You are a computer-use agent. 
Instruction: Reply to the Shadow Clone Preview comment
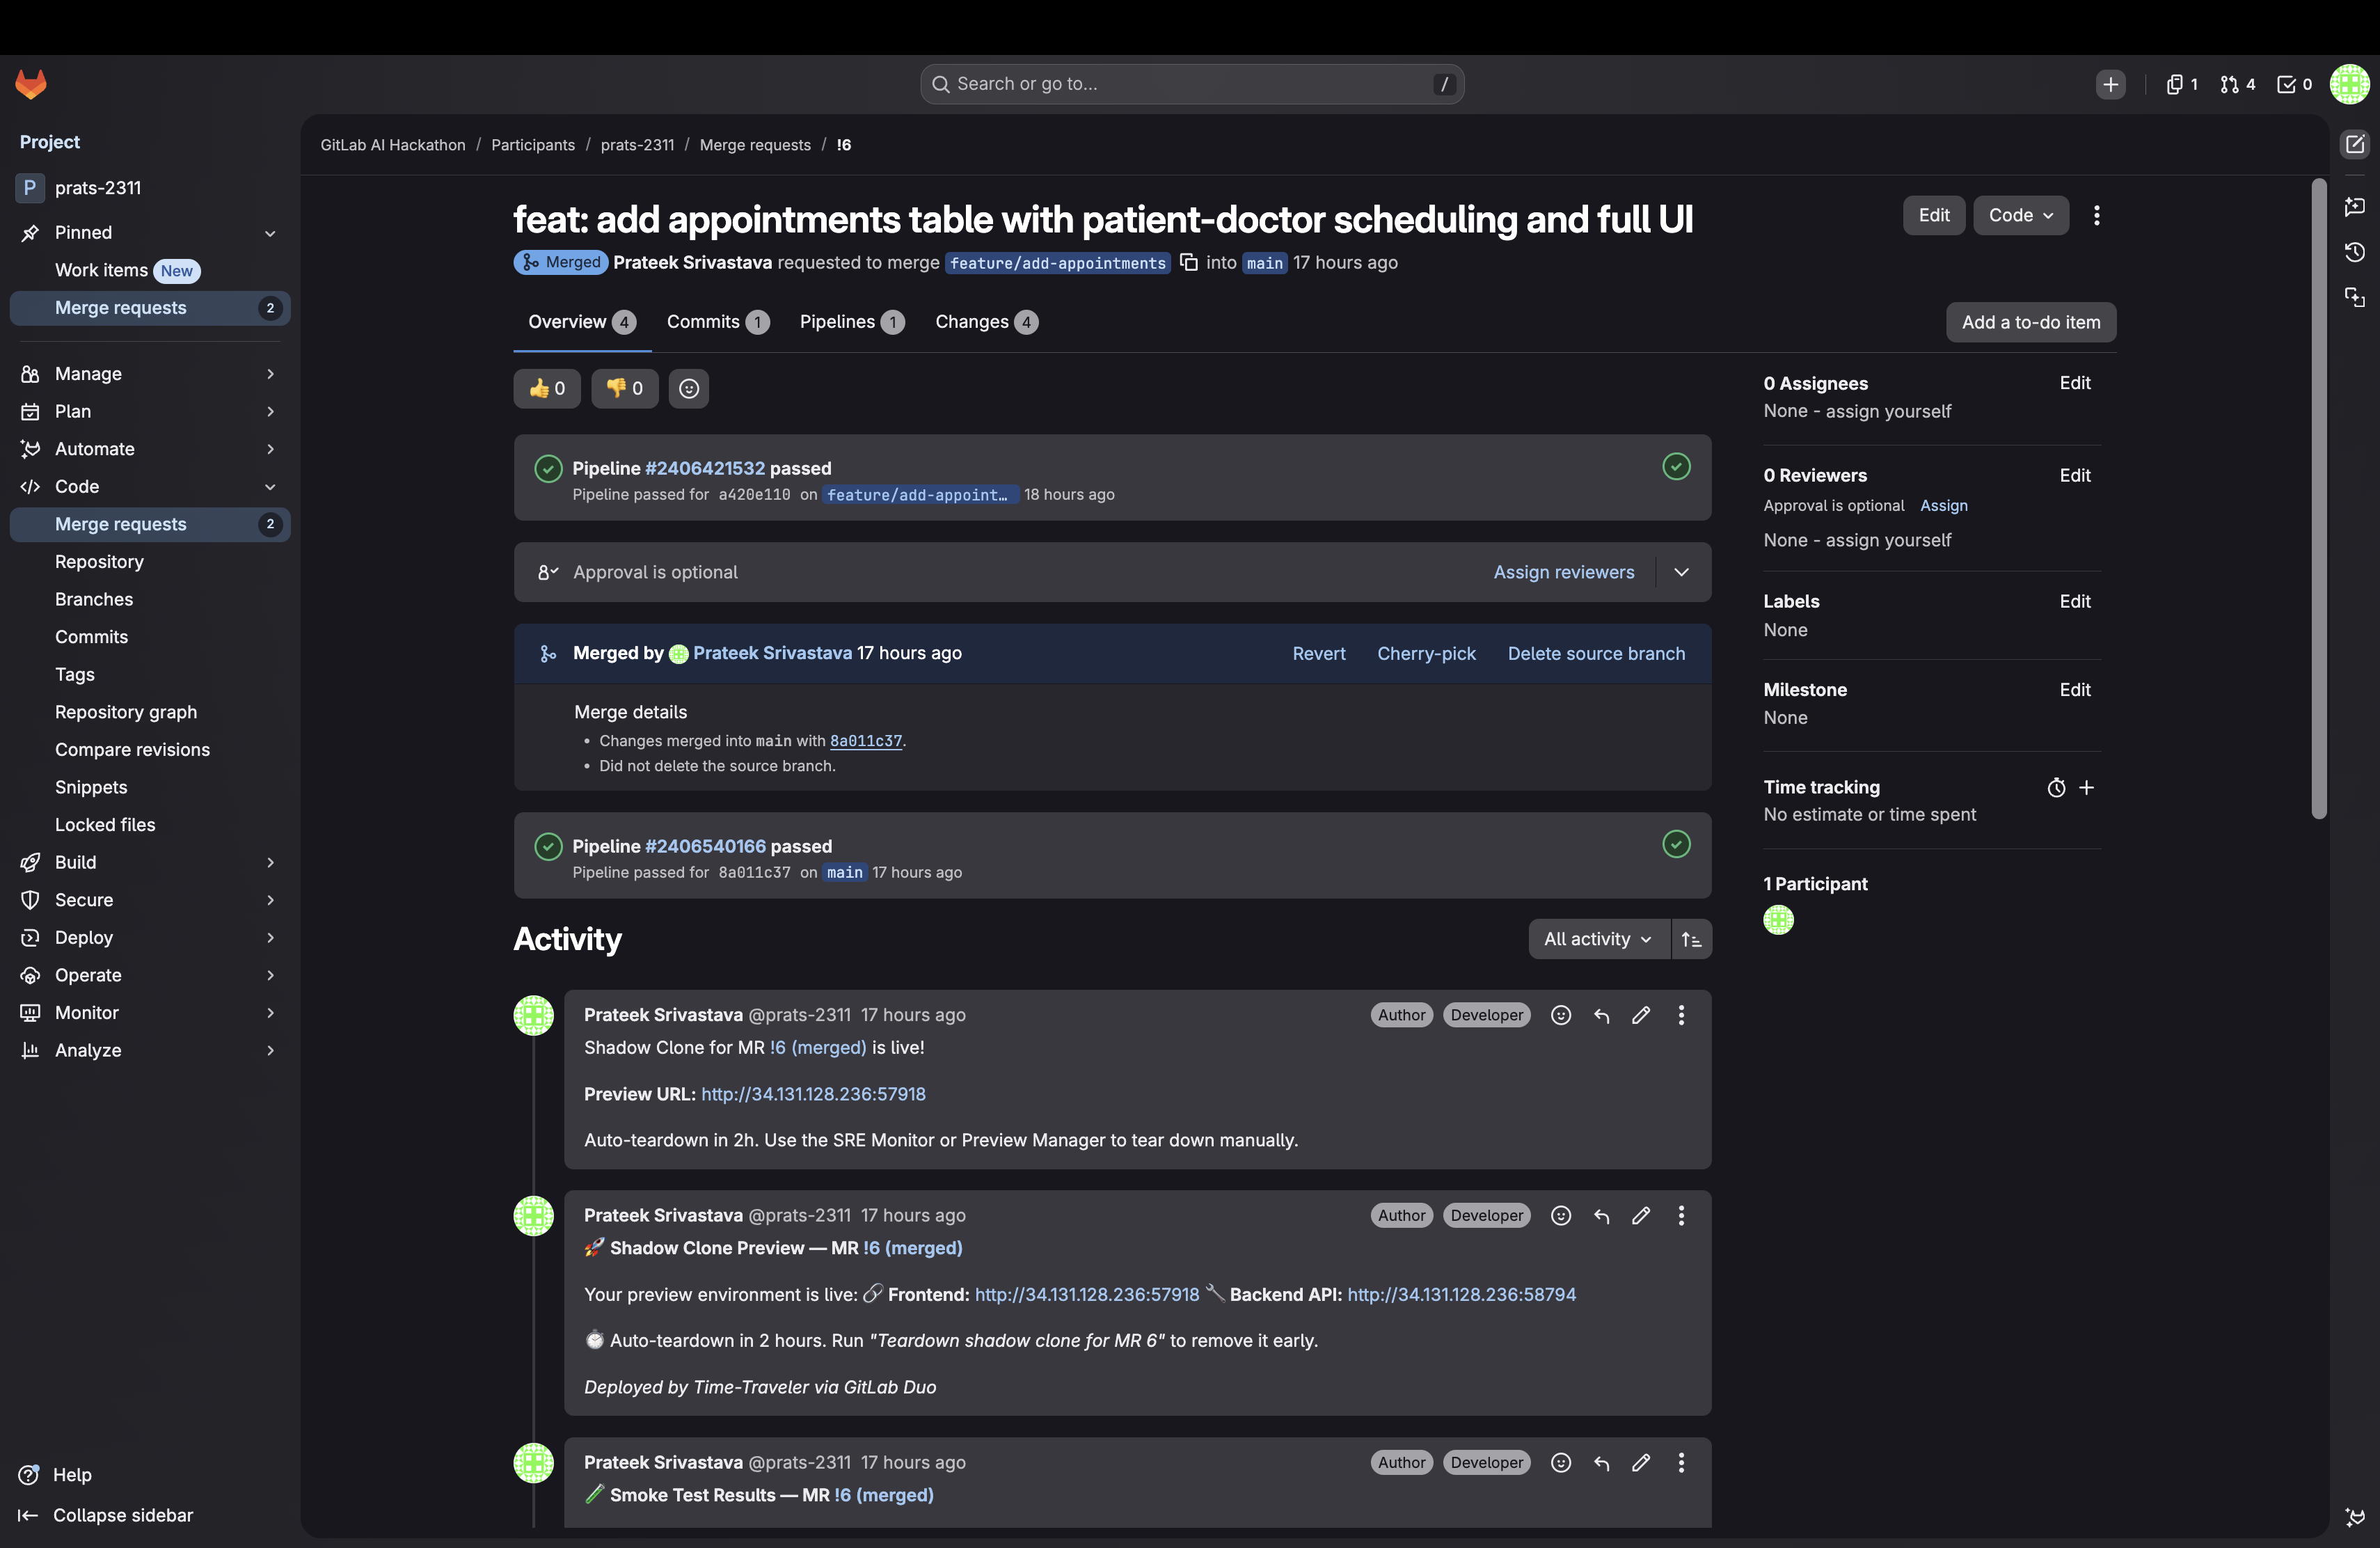click(x=1601, y=1216)
